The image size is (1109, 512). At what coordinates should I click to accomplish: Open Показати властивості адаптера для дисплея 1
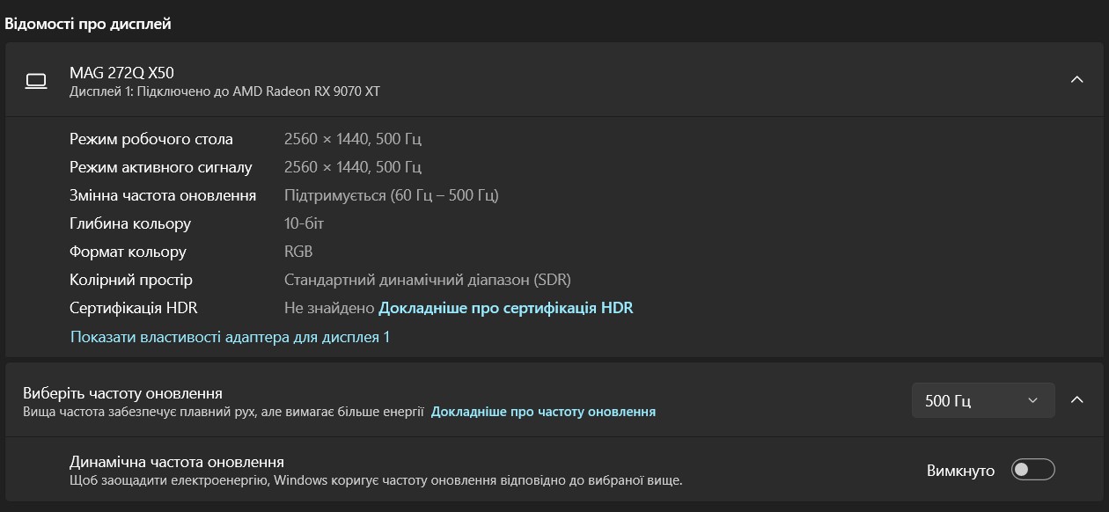click(x=229, y=337)
